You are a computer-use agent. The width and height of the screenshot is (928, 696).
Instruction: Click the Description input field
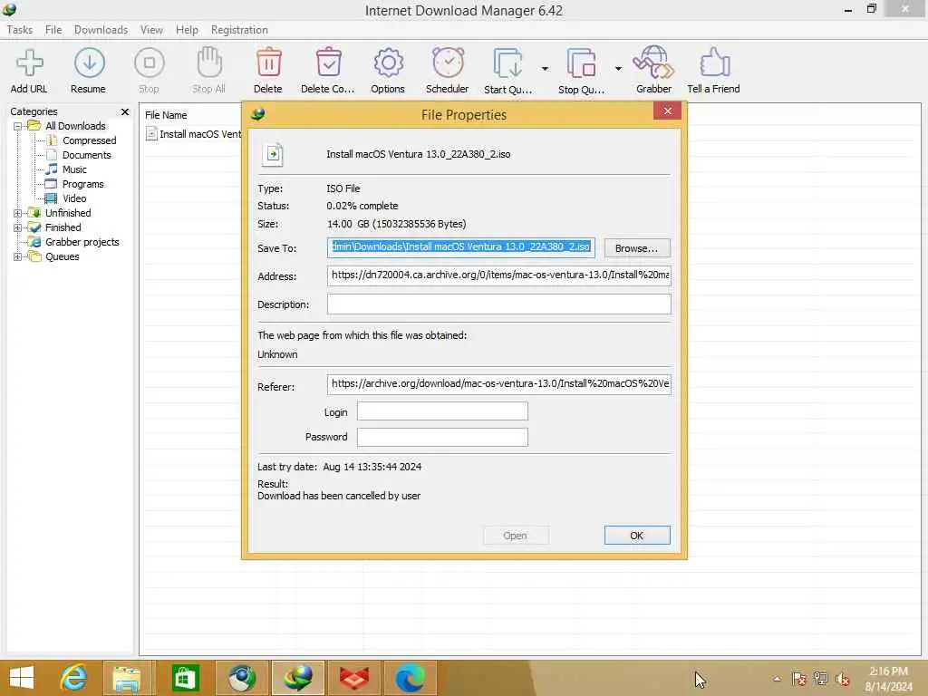click(499, 304)
